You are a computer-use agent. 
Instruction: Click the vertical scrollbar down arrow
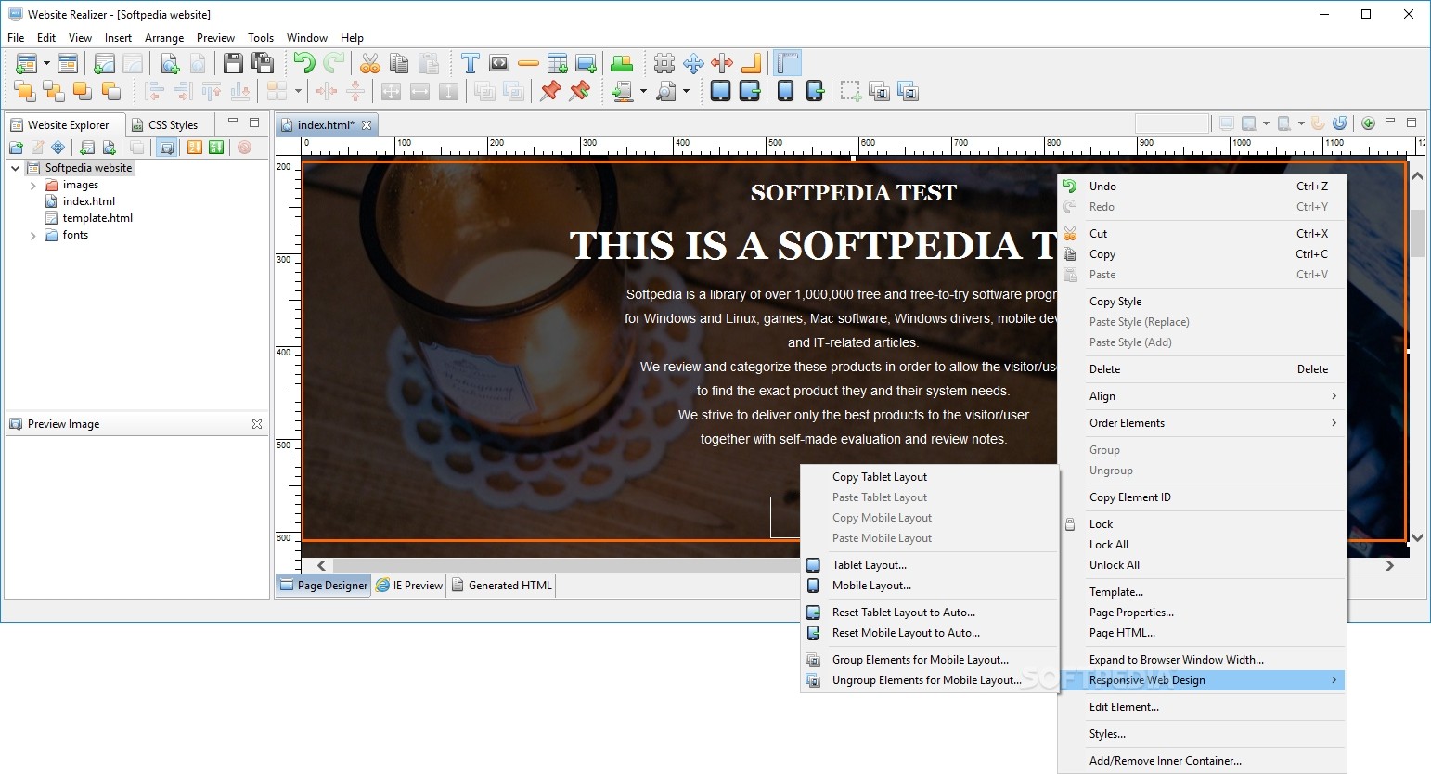coord(1417,537)
